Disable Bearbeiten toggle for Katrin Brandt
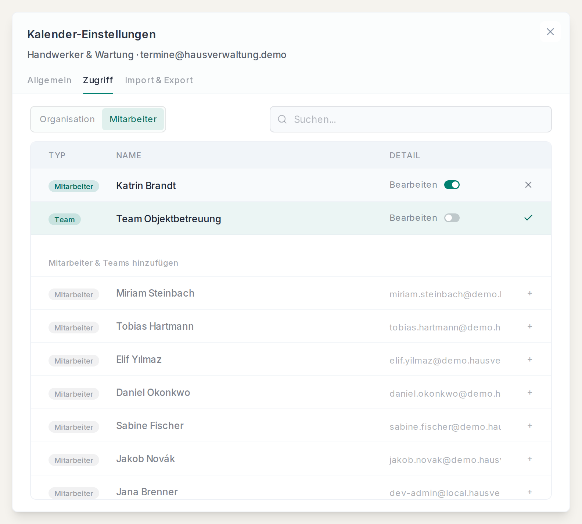582x524 pixels. pyautogui.click(x=452, y=185)
